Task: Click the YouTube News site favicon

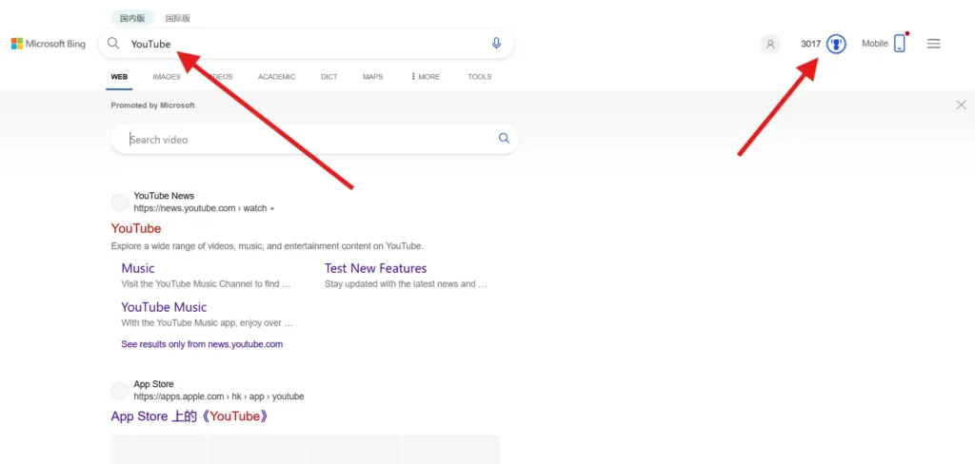Action: 120,203
